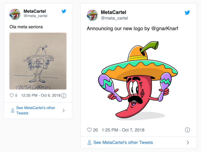
Task: Like the 'Ola meta seniora' tweet via heart
Action: (x=12, y=95)
